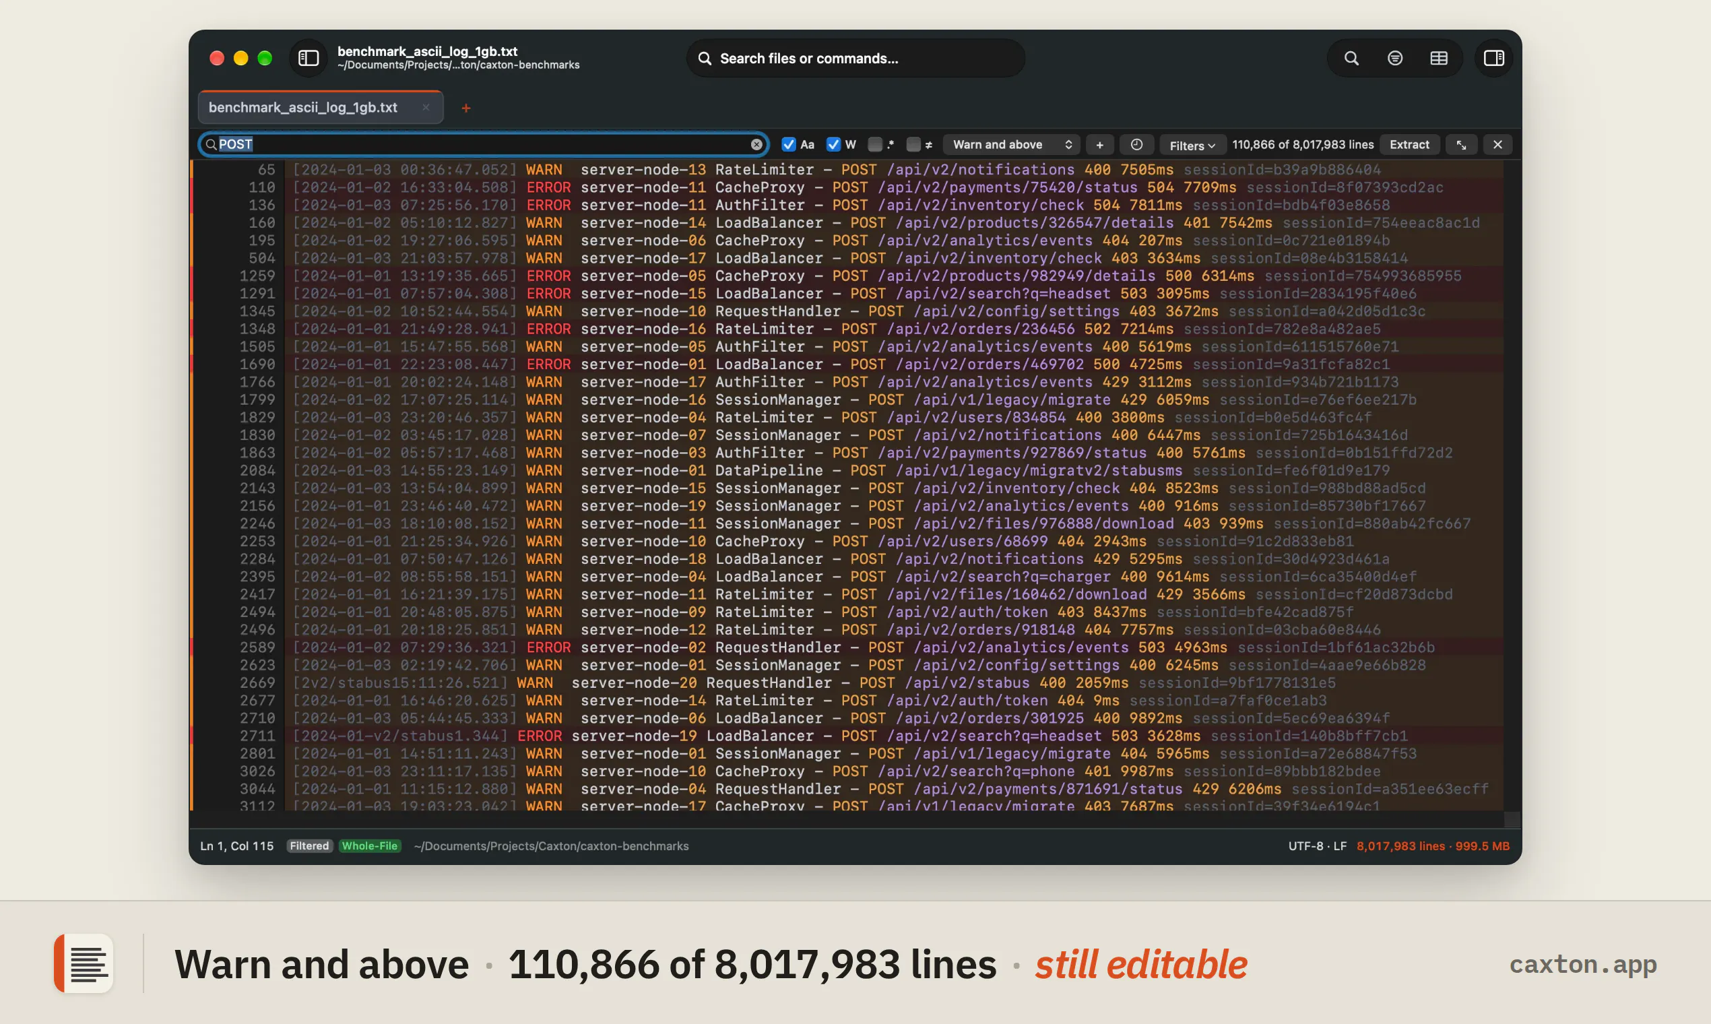Toggle the right inspector panel icon
The height and width of the screenshot is (1024, 1711).
pos(1493,58)
